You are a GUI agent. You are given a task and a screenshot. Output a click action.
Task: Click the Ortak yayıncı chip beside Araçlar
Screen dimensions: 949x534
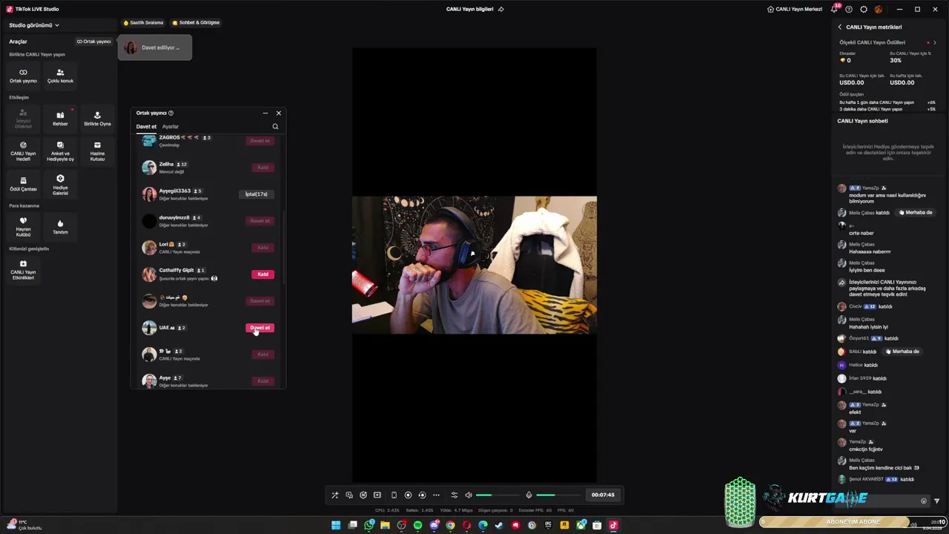coord(93,42)
